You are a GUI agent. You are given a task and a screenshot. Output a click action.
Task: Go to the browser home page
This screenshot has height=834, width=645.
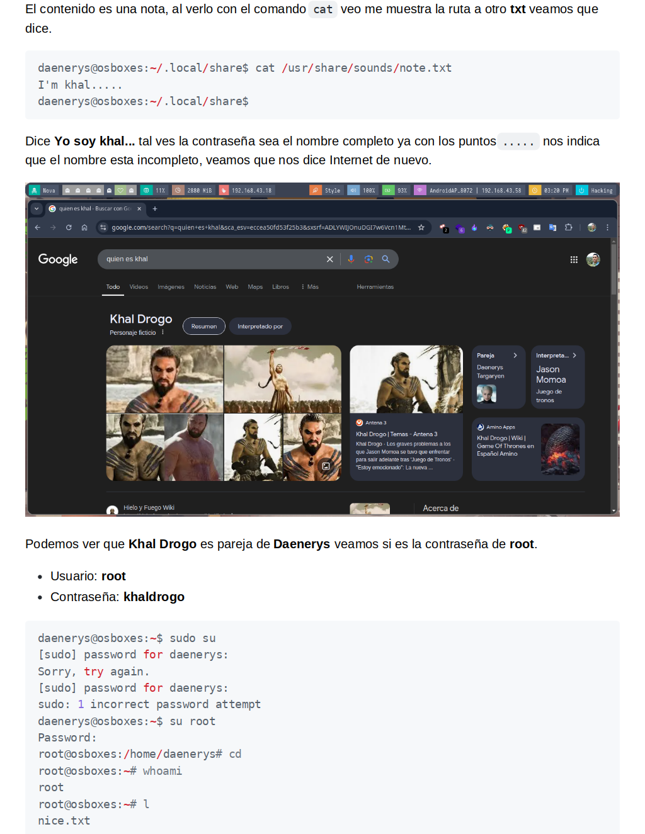click(x=84, y=227)
